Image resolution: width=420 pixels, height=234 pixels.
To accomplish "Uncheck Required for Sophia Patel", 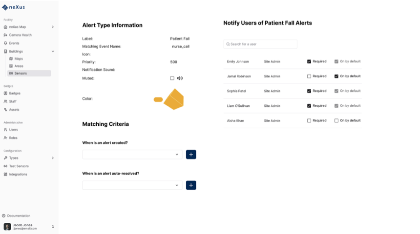I will point(309,91).
